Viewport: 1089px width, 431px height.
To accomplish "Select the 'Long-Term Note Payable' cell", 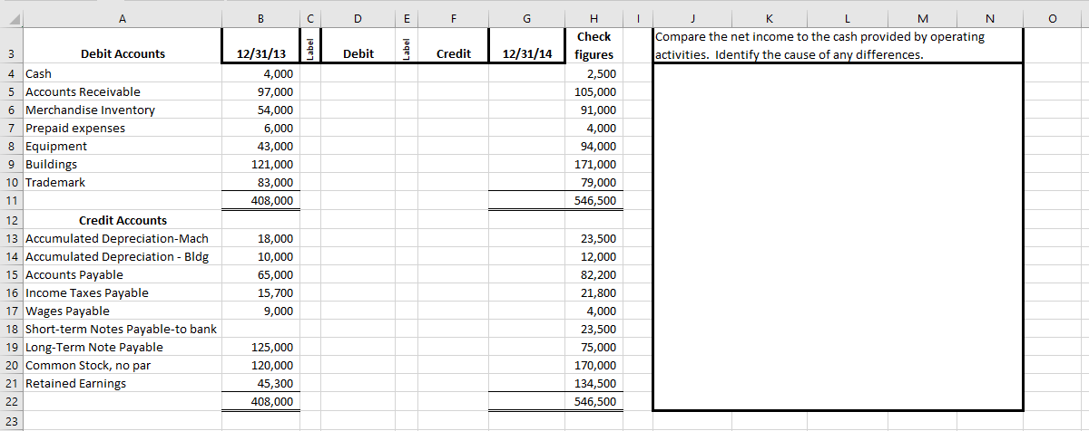I will tap(123, 347).
